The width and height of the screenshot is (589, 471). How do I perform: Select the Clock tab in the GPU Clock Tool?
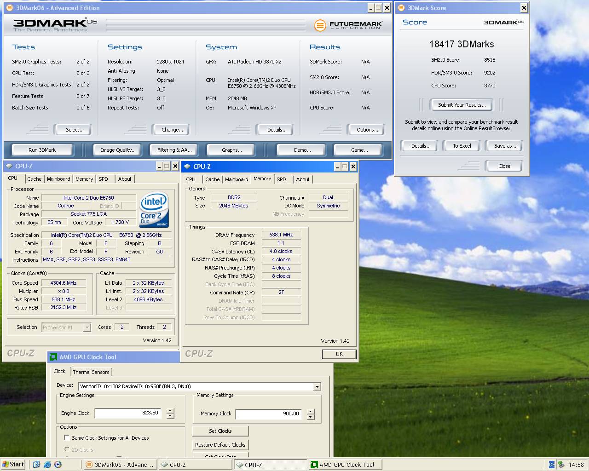click(59, 371)
